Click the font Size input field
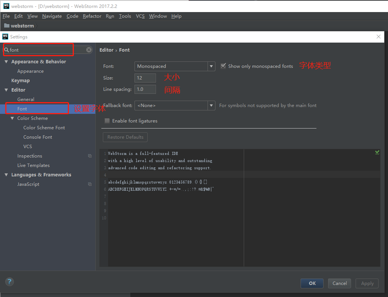This screenshot has width=388, height=297. pyautogui.click(x=145, y=78)
